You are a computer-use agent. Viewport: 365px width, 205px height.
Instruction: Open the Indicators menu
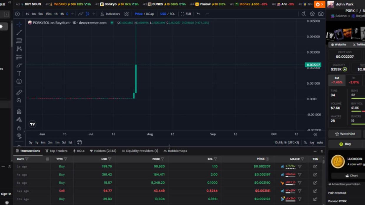coord(110,14)
